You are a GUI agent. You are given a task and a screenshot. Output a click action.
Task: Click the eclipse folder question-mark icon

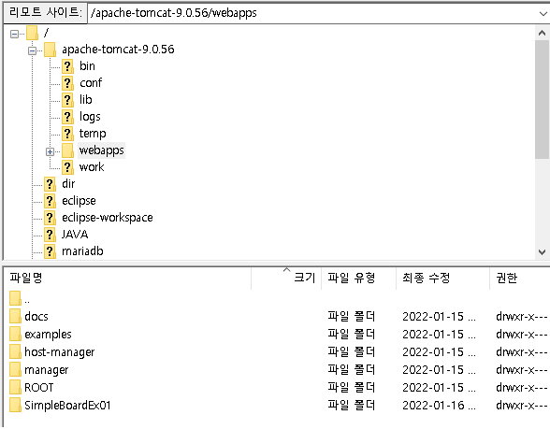tap(50, 201)
